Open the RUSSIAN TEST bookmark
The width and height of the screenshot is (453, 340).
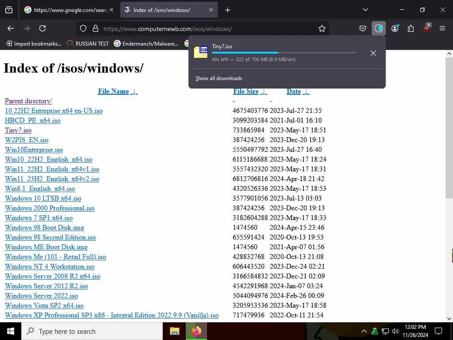pyautogui.click(x=88, y=44)
